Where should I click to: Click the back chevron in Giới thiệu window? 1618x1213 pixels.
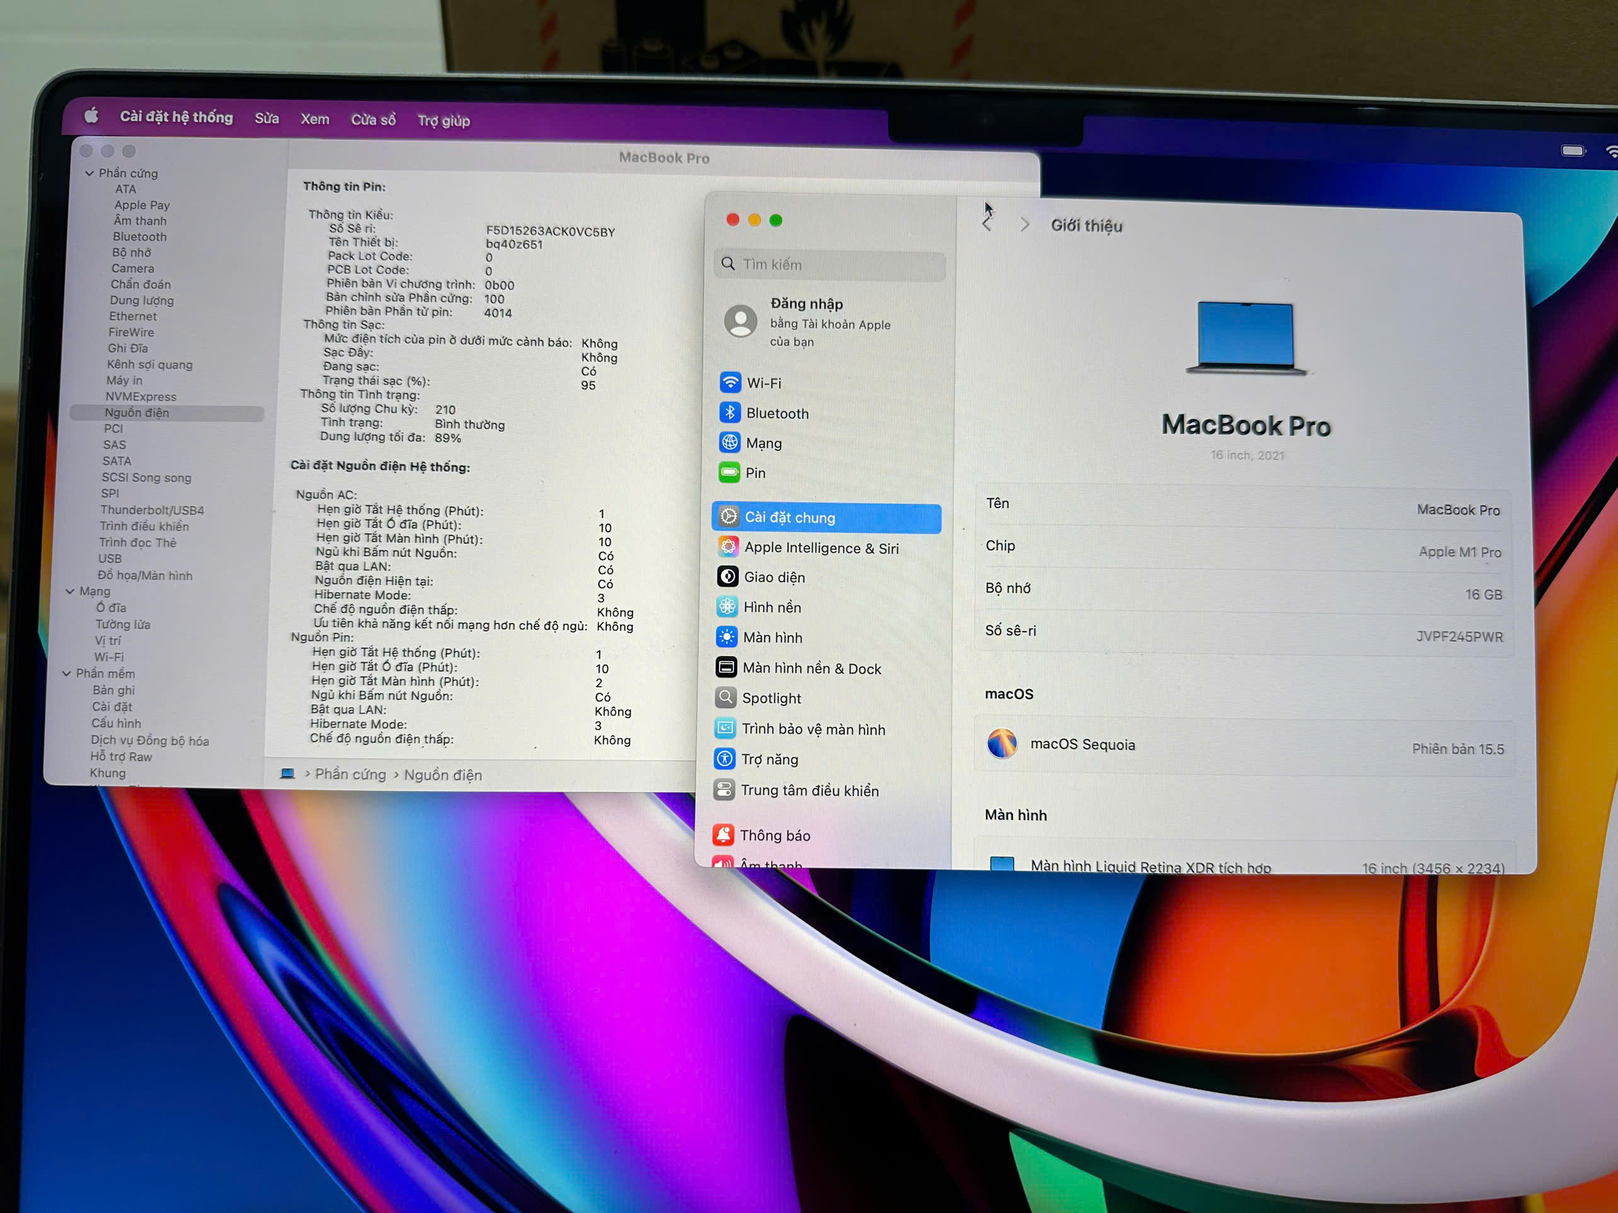point(987,224)
